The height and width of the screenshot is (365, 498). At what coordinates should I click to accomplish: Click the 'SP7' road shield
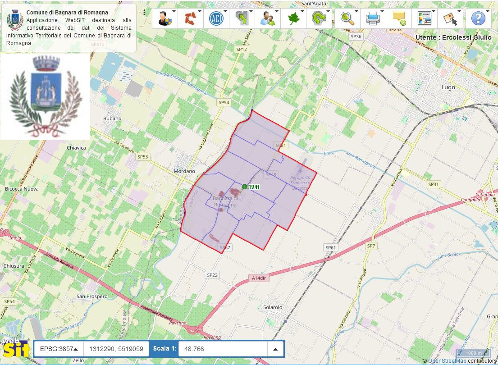pos(371,246)
